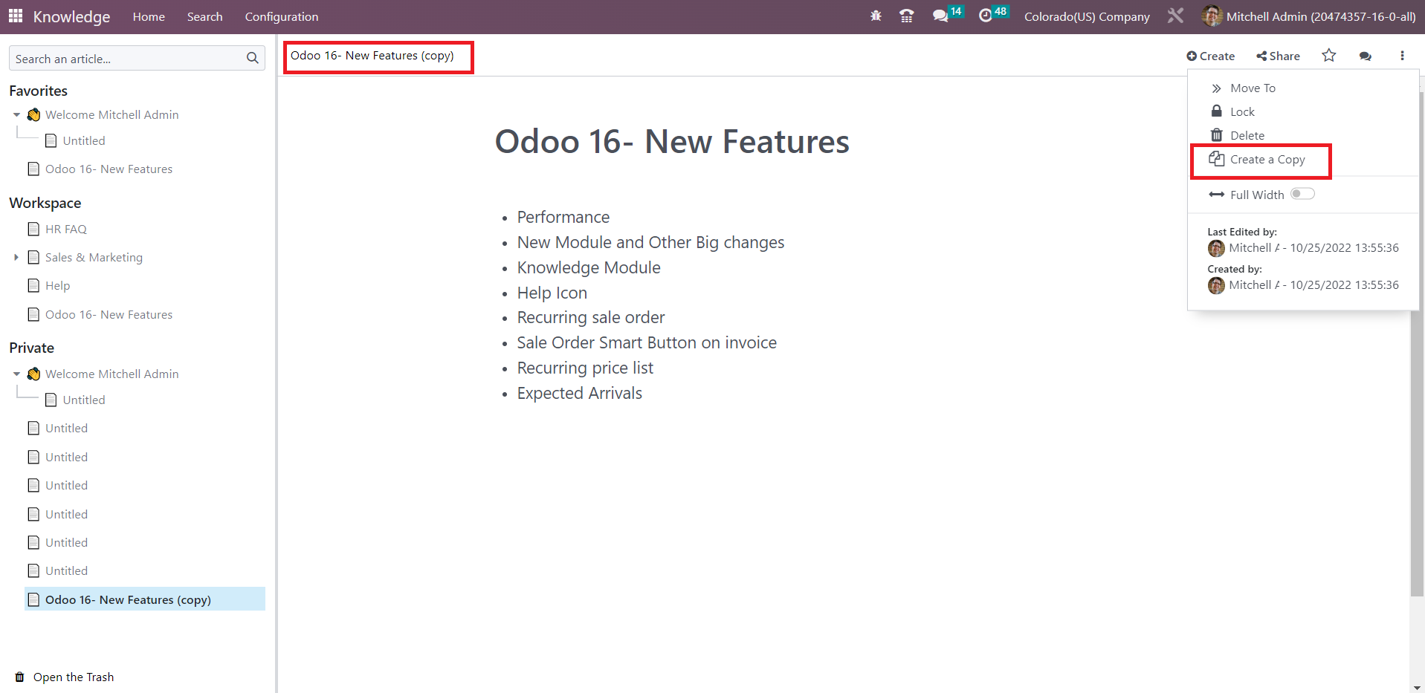Screen dimensions: 1425x693
Task: Click the waving hand emoji in Favorites
Action: coord(34,114)
